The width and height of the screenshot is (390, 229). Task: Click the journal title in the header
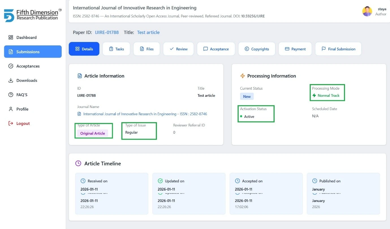(135, 8)
